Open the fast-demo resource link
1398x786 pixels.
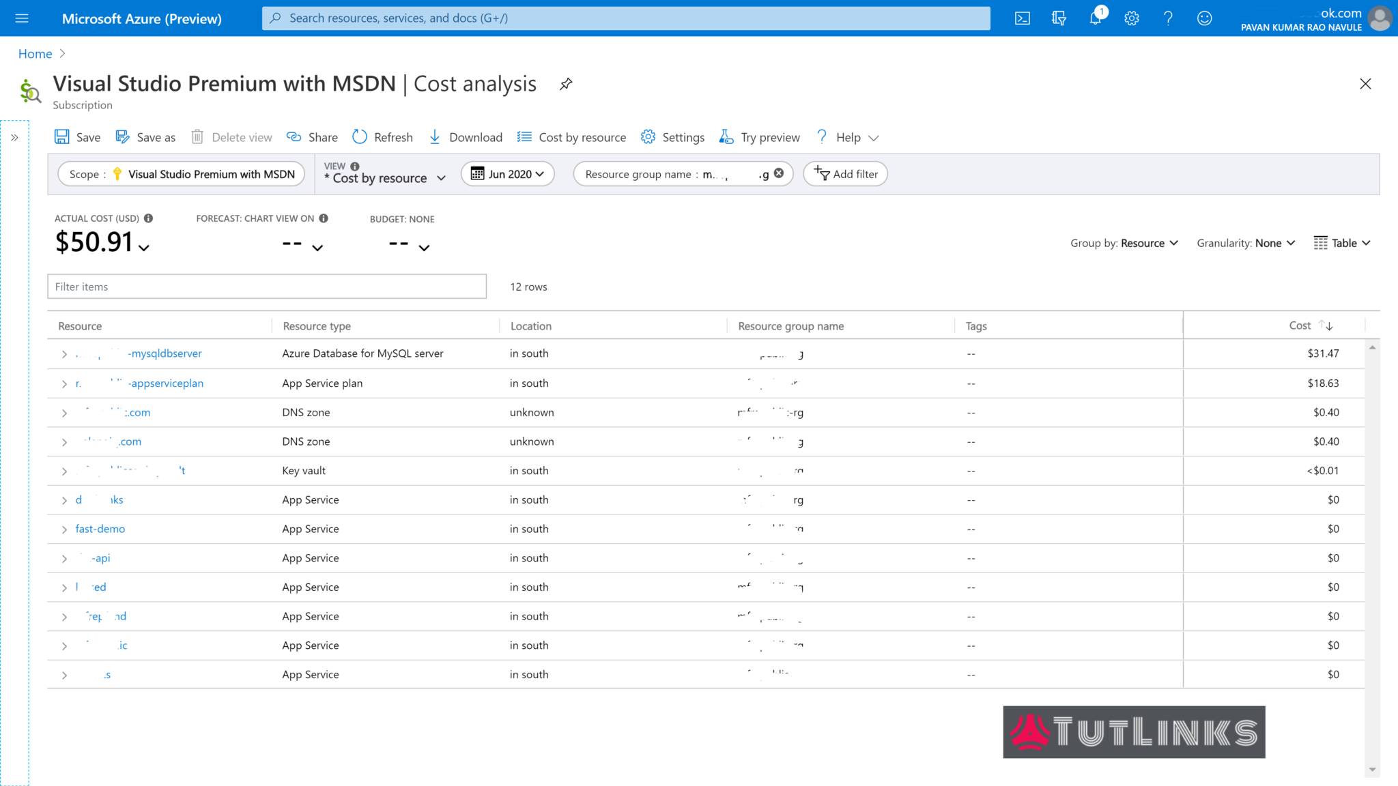pyautogui.click(x=100, y=529)
